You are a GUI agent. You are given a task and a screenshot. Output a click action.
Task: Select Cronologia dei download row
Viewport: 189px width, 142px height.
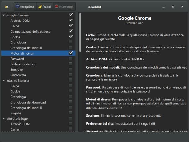pos(38,102)
